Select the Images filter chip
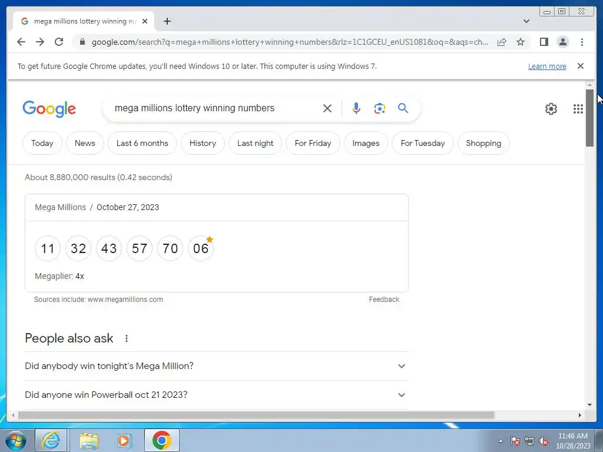 point(366,143)
